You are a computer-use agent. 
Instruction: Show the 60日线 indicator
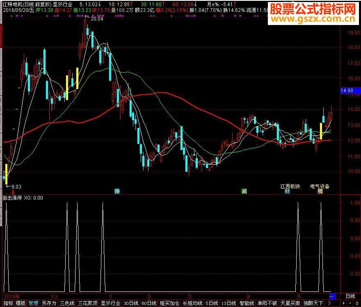tap(149, 303)
